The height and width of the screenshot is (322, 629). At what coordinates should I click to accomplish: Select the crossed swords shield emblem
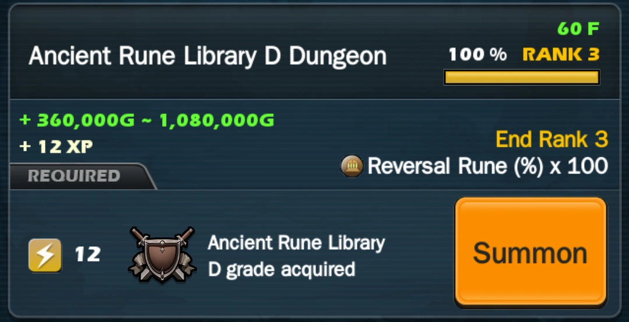162,255
